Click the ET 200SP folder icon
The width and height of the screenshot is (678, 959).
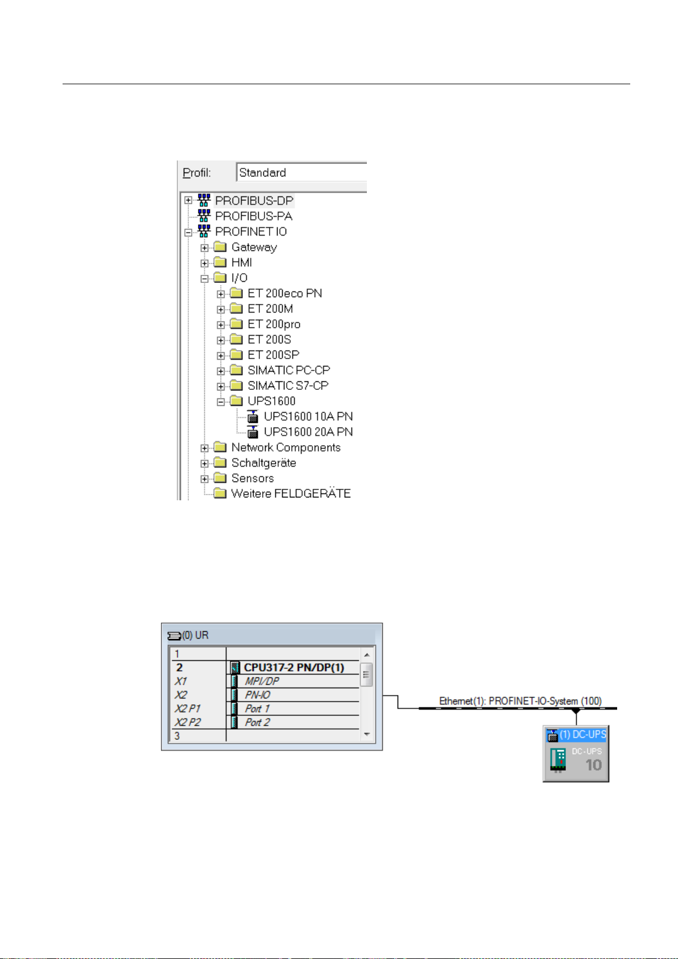tap(236, 355)
